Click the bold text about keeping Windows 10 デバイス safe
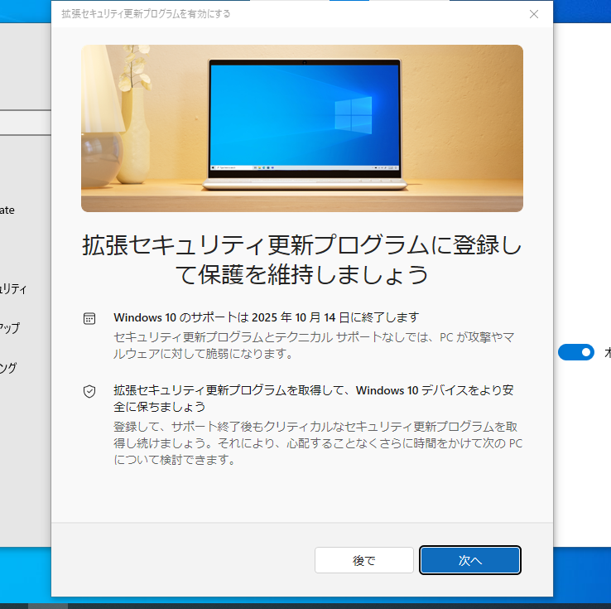This screenshot has height=609, width=611. point(307,398)
